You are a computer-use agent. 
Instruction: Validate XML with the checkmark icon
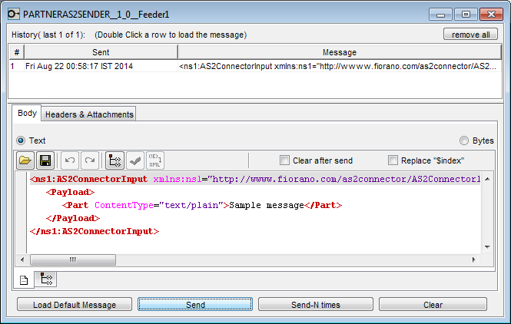[x=135, y=160]
